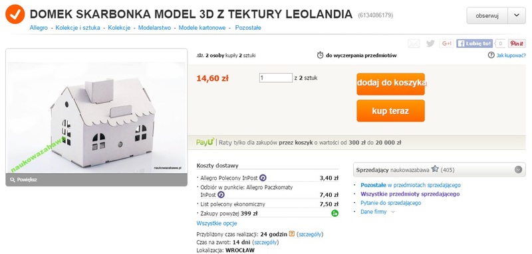Click the question mark next to '24 godzin'
The width and height of the screenshot is (532, 254).
291,233
